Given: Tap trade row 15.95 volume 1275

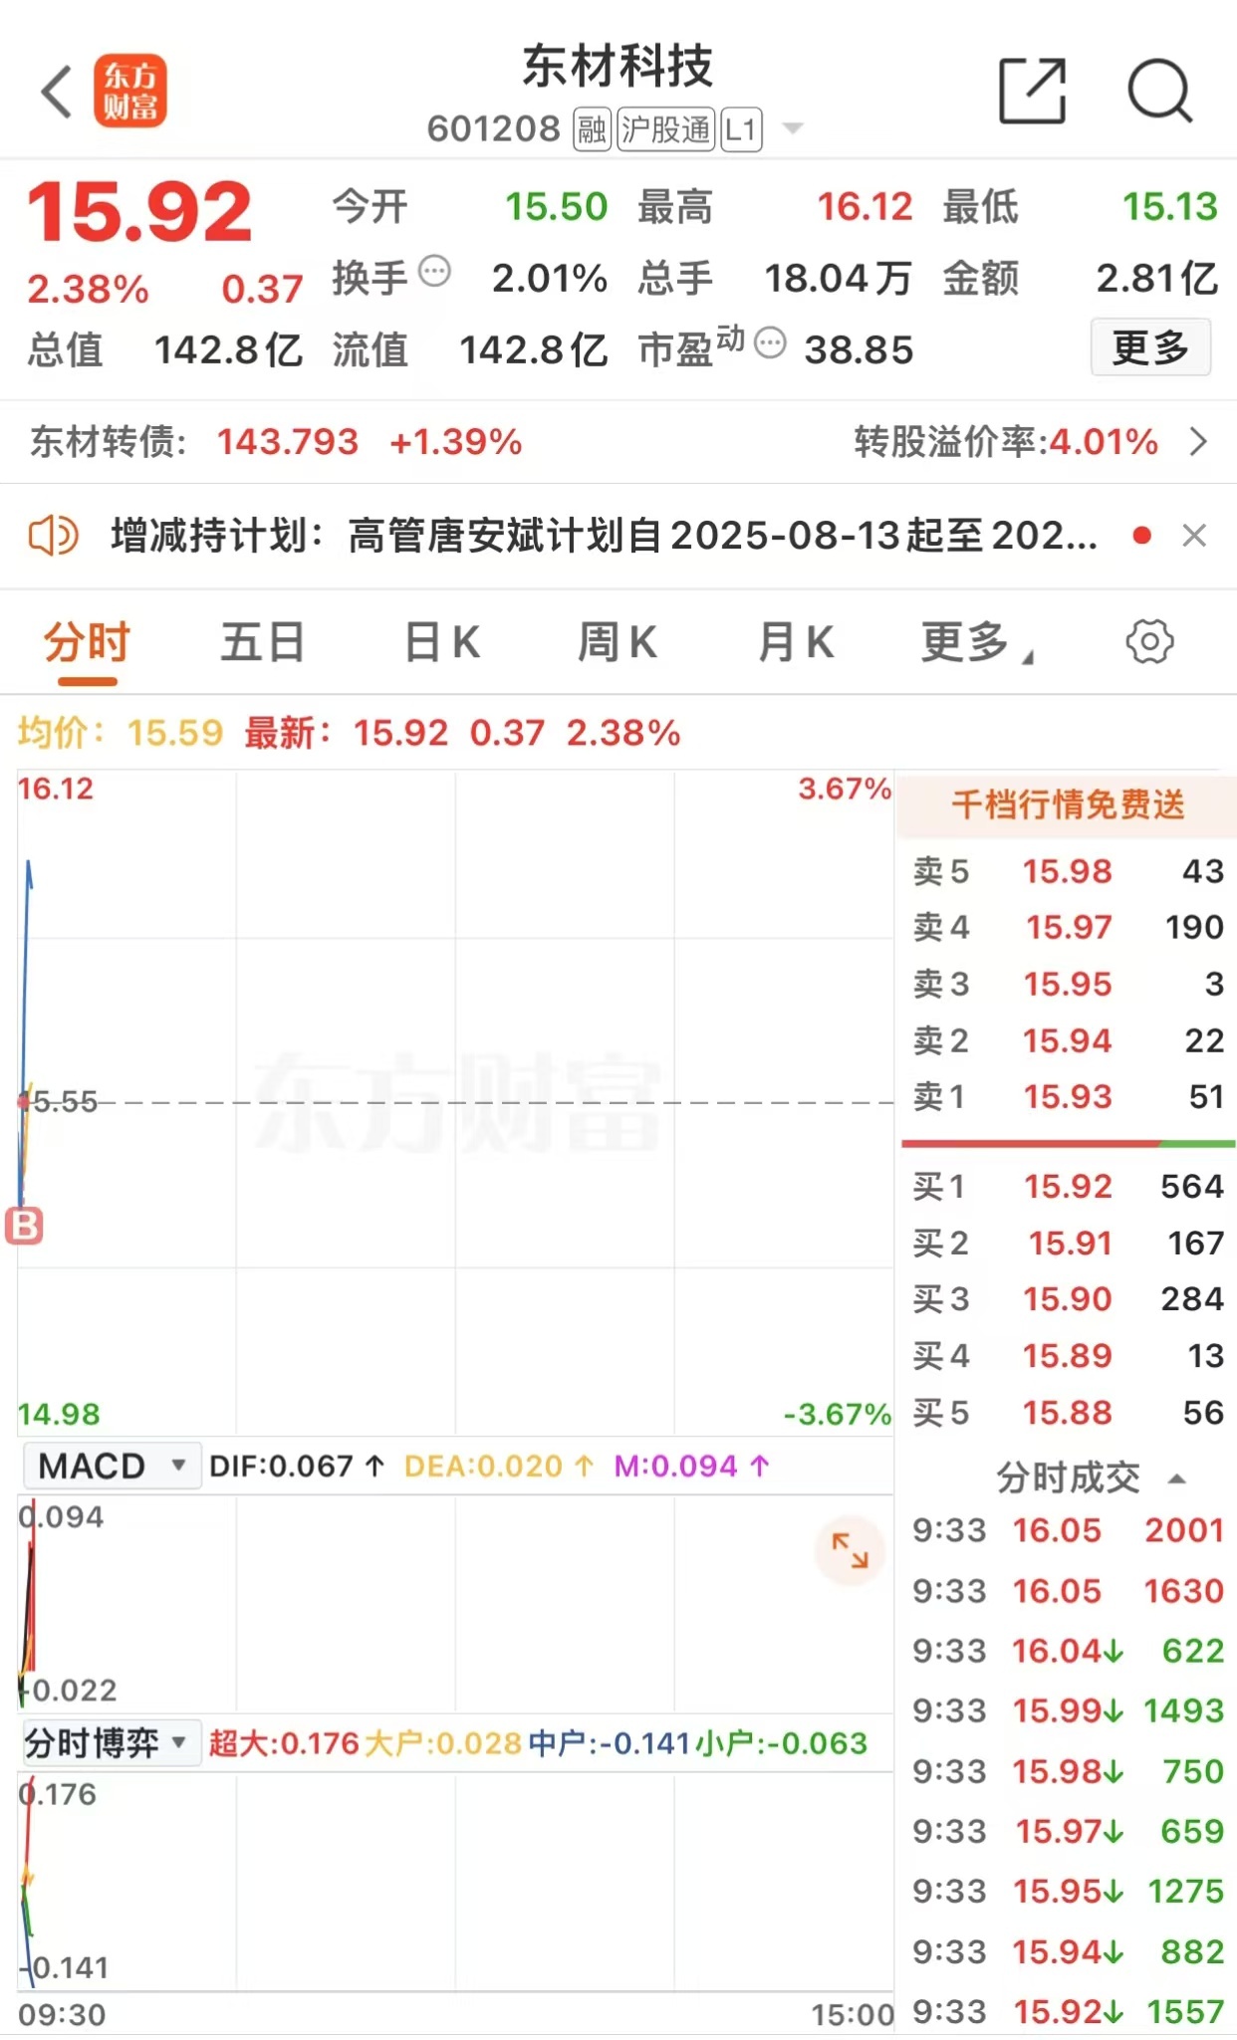Looking at the screenshot, I should [x=1068, y=1891].
